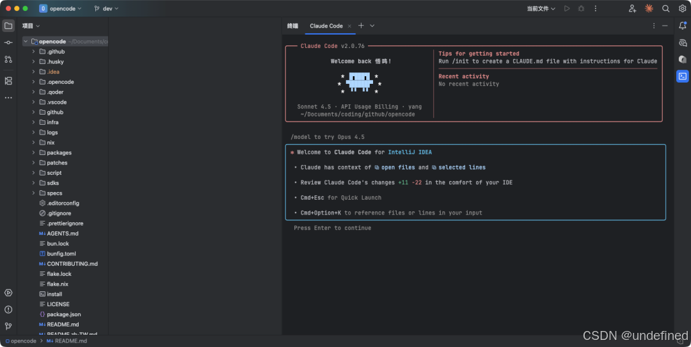Expand the infra folder
The height and width of the screenshot is (347, 691).
[33, 122]
